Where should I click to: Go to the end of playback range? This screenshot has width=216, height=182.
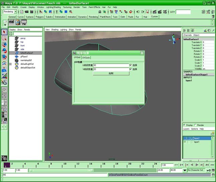(212, 165)
